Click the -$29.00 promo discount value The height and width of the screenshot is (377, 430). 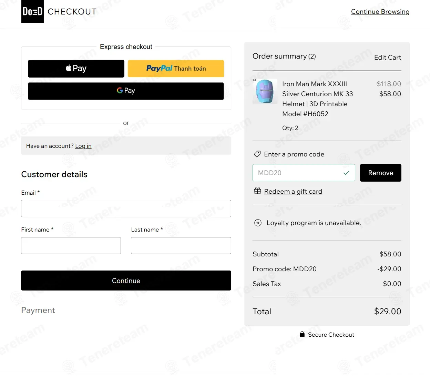click(389, 269)
